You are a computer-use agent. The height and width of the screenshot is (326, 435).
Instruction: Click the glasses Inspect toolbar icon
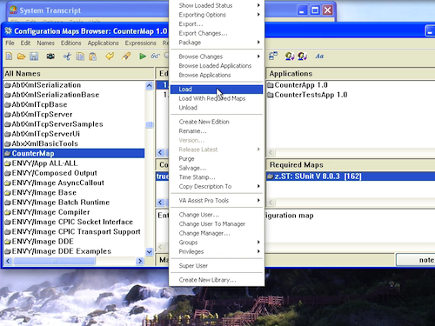point(155,56)
